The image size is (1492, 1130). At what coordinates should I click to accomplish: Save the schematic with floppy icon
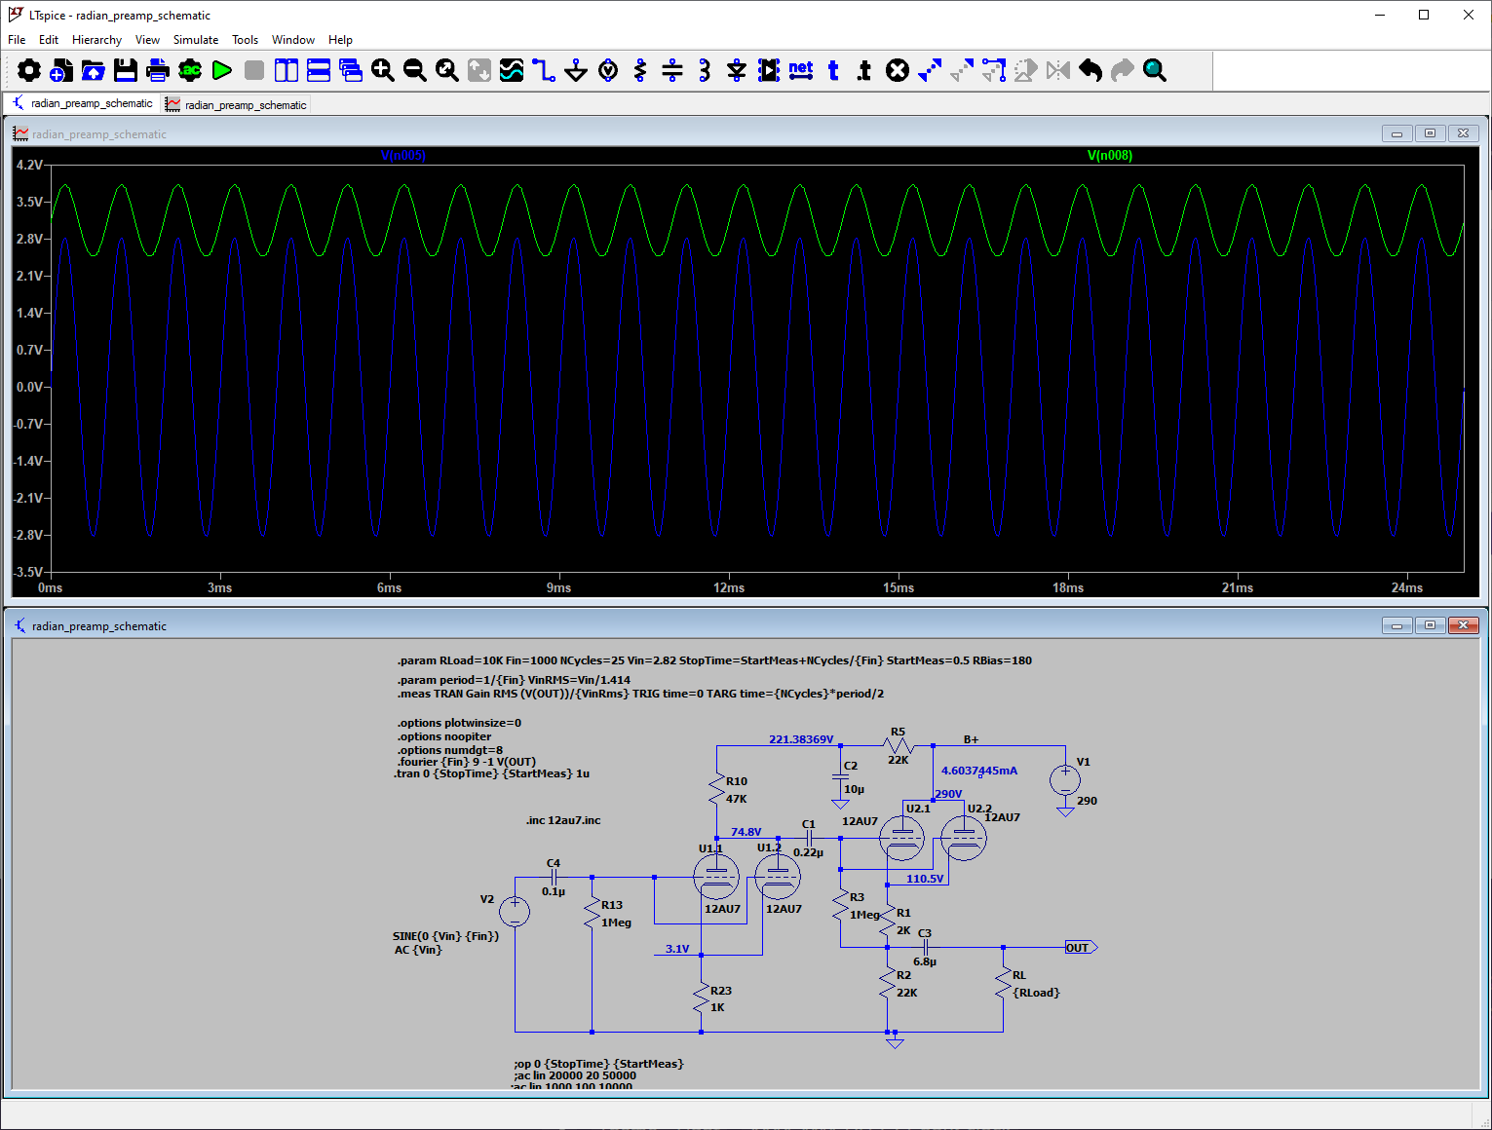tap(126, 70)
